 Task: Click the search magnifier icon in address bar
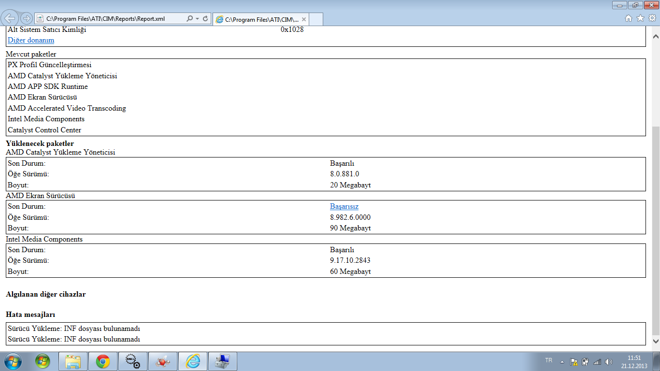tap(189, 19)
